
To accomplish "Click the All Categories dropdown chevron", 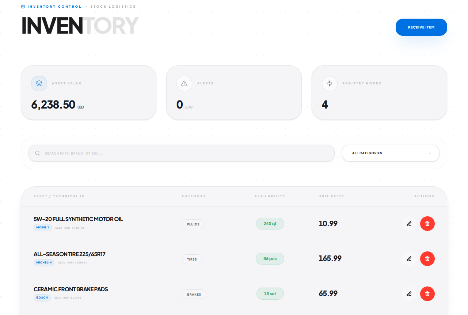I will (x=430, y=153).
